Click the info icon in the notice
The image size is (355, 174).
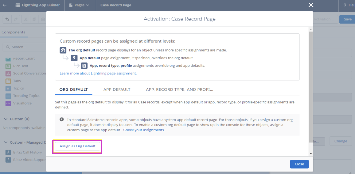pyautogui.click(x=61, y=119)
